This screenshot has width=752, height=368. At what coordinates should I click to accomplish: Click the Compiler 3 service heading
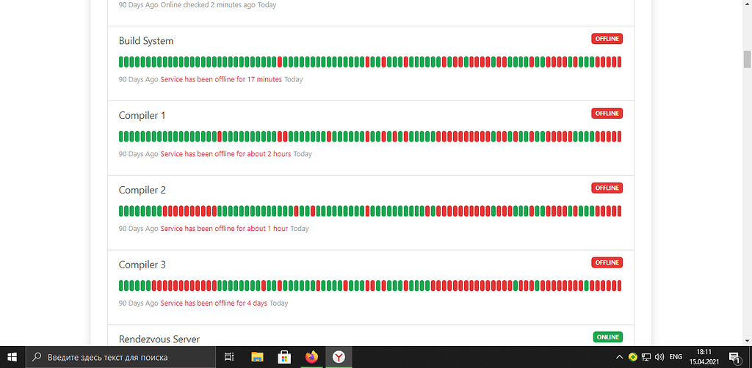(x=142, y=265)
